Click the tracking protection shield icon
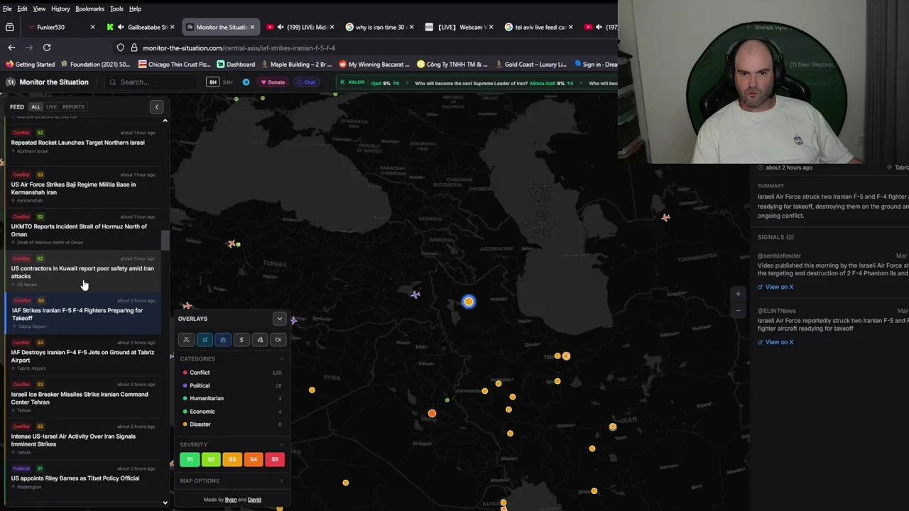909x511 pixels. pyautogui.click(x=121, y=48)
